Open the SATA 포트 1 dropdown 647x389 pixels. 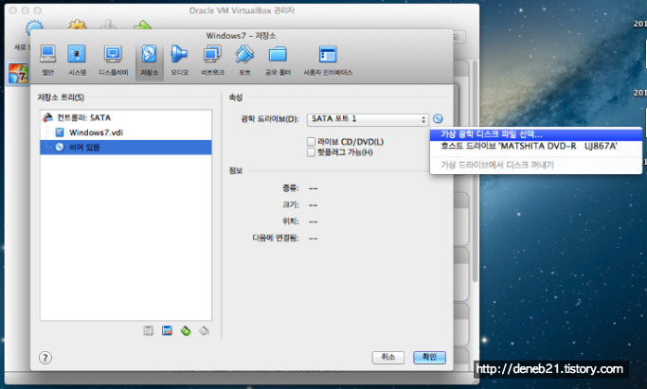pos(368,119)
